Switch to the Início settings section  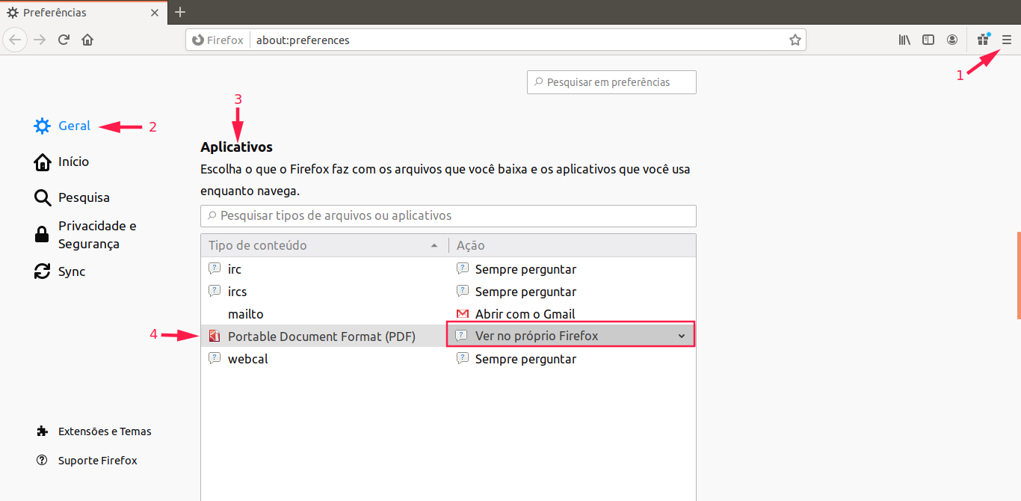pos(75,162)
